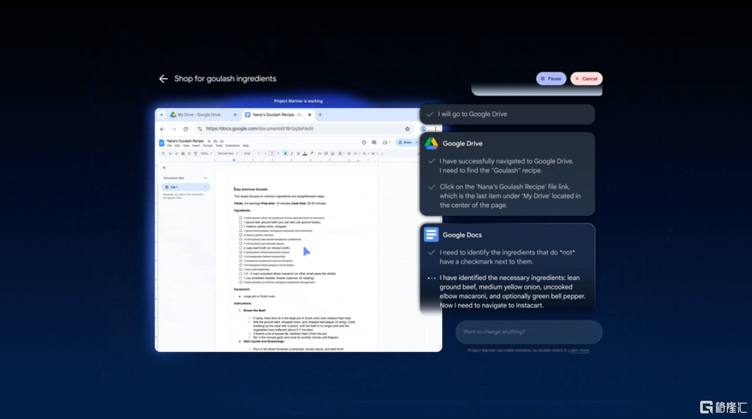Screen dimensions: 752x419
Task: Toggle underline formatting
Action: coord(298,154)
